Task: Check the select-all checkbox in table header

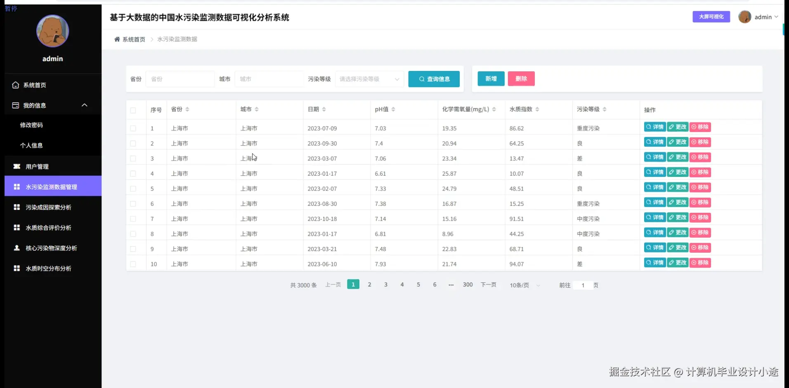Action: pos(133,111)
